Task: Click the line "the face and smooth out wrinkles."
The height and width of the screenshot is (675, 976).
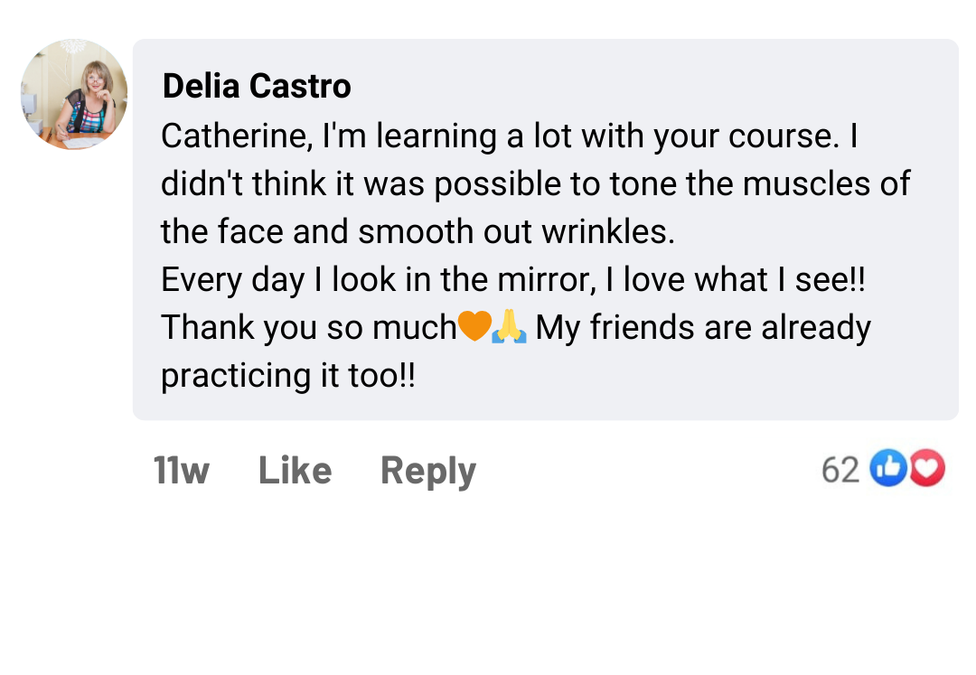Action: [x=418, y=232]
